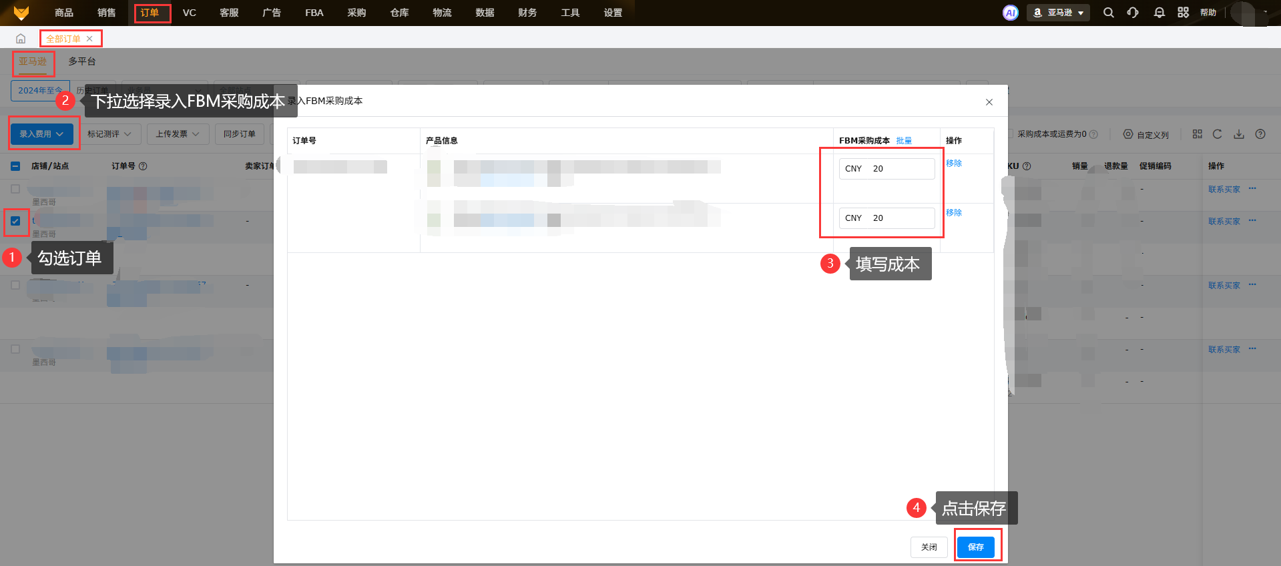Open the 亚马逊 platform switcher dropdown

click(1058, 13)
